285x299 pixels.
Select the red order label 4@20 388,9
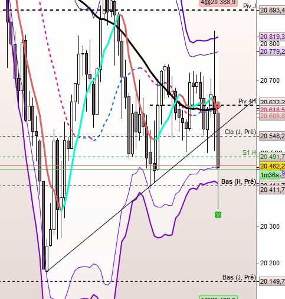[x=218, y=2]
